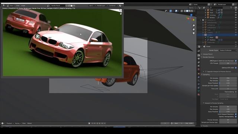This screenshot has height=134, width=238.
Task: Open the Material properties tab icon
Action: 199,95
